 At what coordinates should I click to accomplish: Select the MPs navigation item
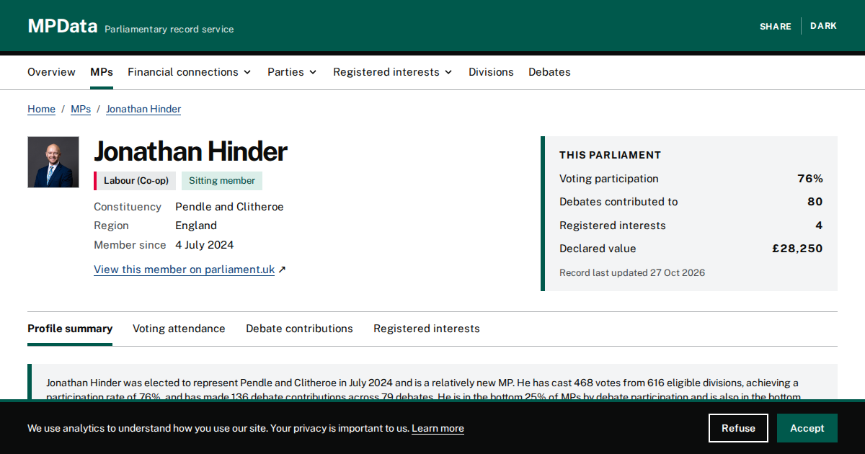(102, 72)
